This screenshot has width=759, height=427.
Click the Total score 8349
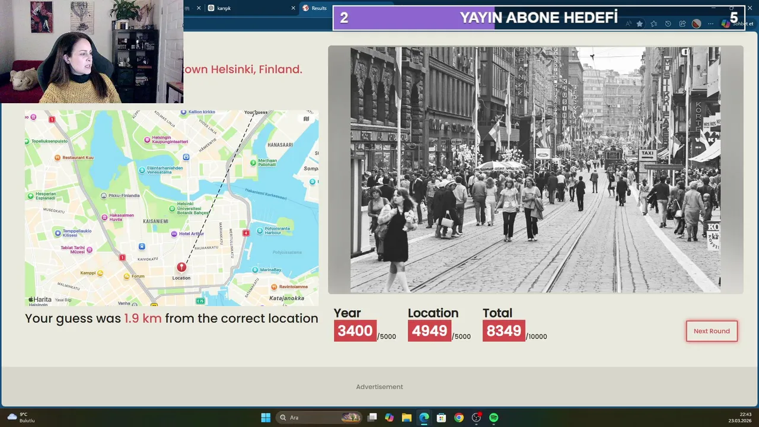point(503,331)
